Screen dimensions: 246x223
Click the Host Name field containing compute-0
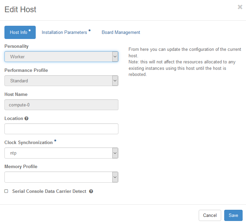(61, 105)
